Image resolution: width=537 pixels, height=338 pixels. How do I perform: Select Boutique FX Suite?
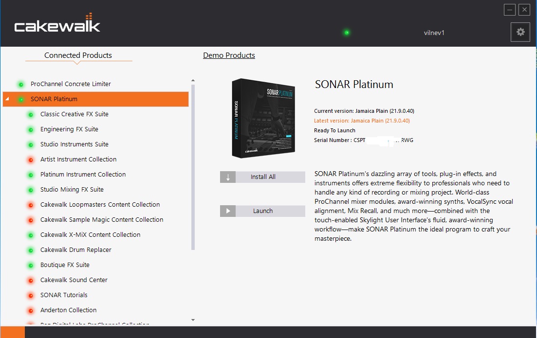(x=65, y=265)
